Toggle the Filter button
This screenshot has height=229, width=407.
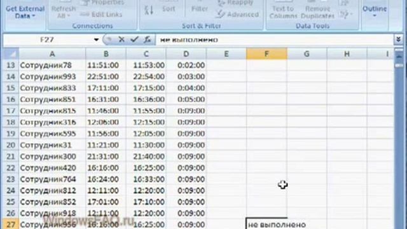199,8
